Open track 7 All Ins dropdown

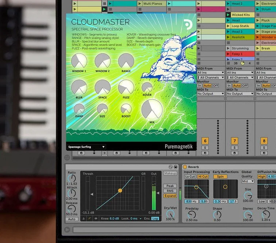click(x=240, y=72)
